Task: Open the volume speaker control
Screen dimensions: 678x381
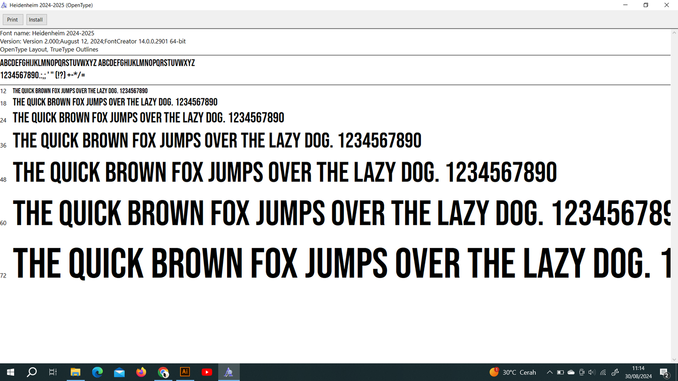Action: pyautogui.click(x=592, y=373)
